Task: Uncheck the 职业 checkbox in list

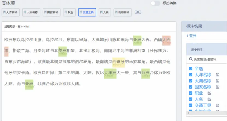Action: 191,93
